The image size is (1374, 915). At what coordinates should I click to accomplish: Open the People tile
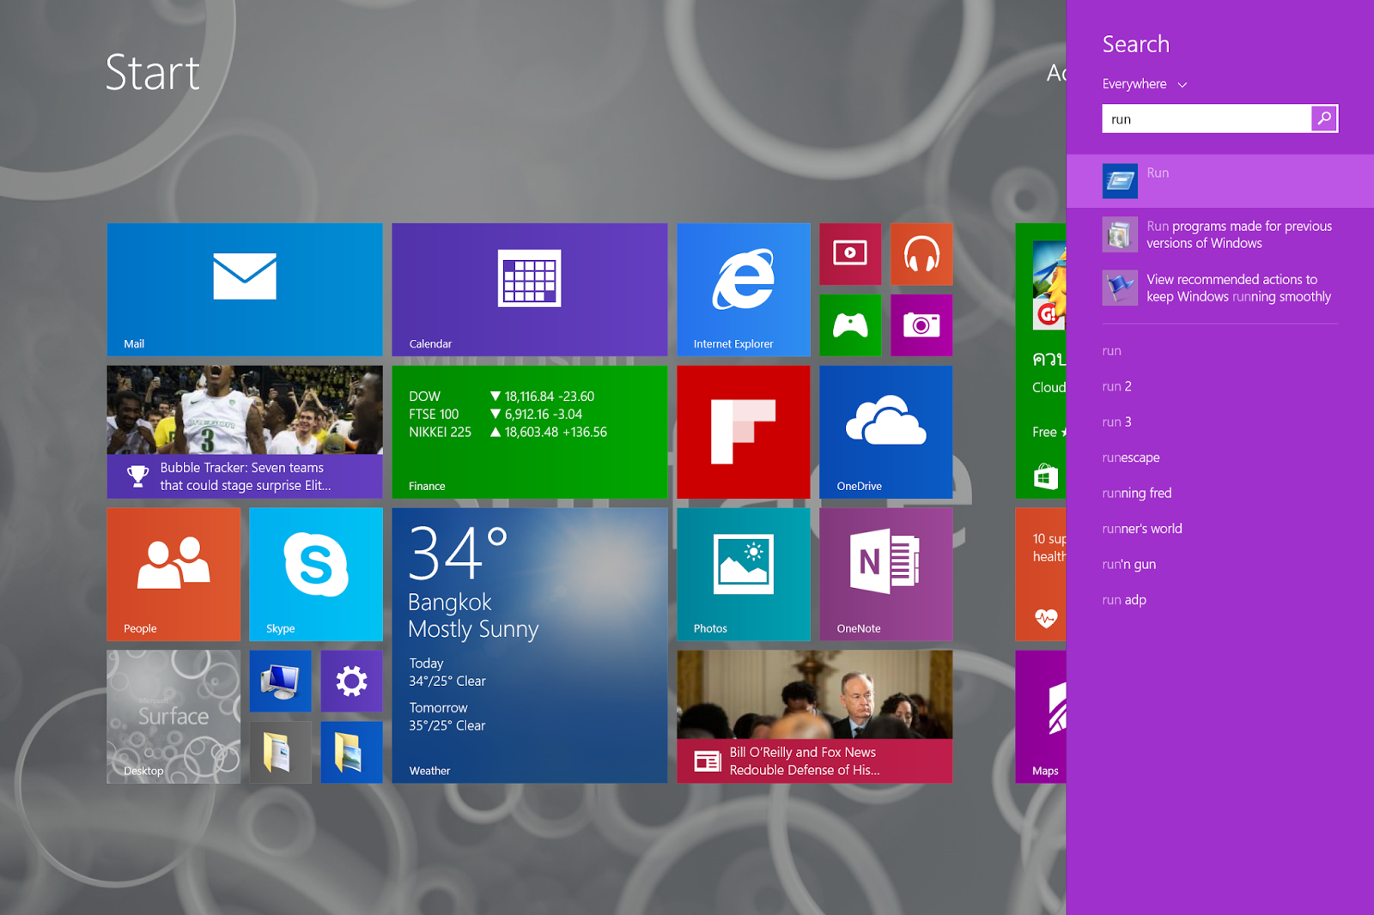pos(173,574)
